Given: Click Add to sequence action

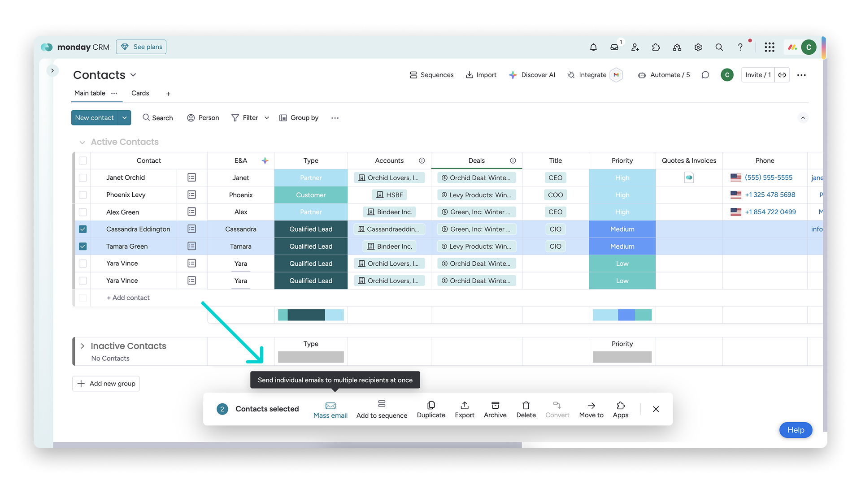Looking at the screenshot, I should click(x=382, y=410).
